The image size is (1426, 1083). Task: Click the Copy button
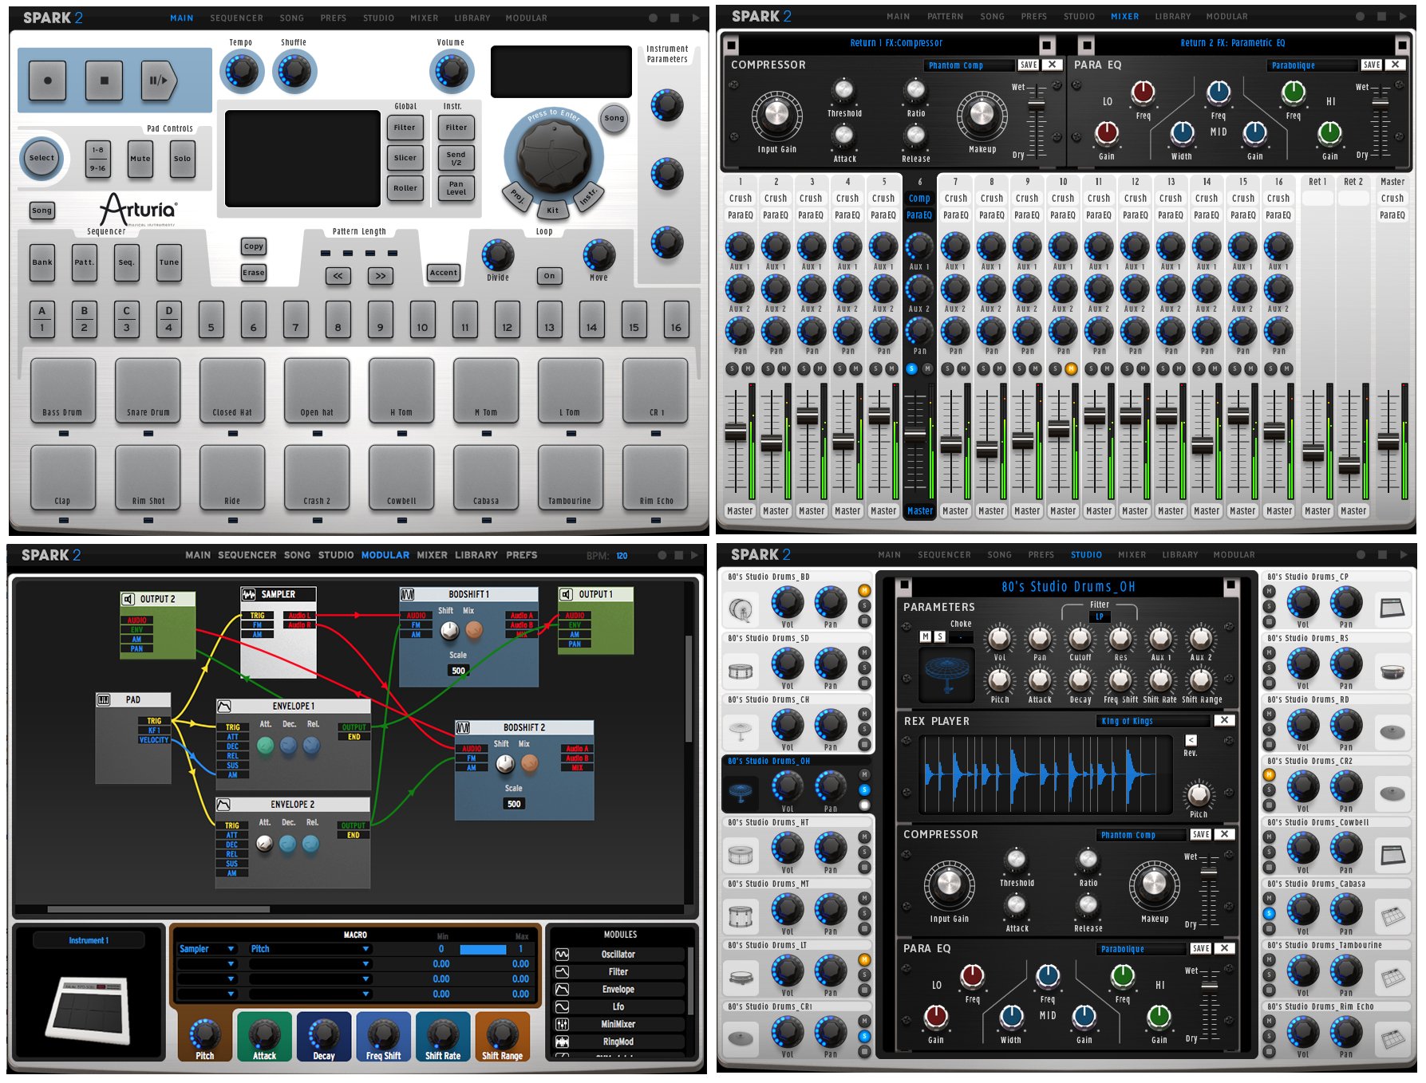253,246
